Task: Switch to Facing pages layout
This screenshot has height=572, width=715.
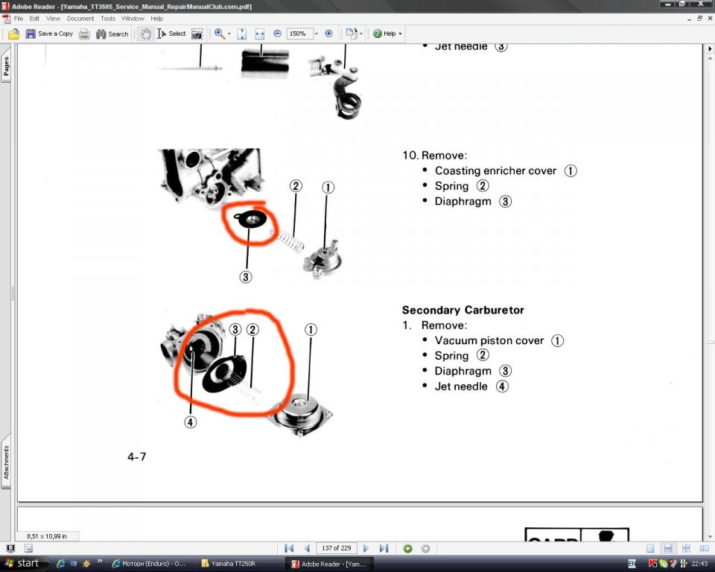Action: click(x=704, y=548)
